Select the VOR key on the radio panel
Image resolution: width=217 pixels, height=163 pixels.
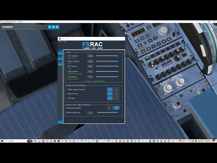coord(149,49)
